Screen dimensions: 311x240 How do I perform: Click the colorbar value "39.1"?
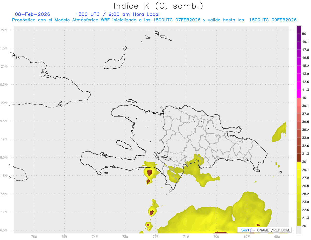[x=306, y=106]
